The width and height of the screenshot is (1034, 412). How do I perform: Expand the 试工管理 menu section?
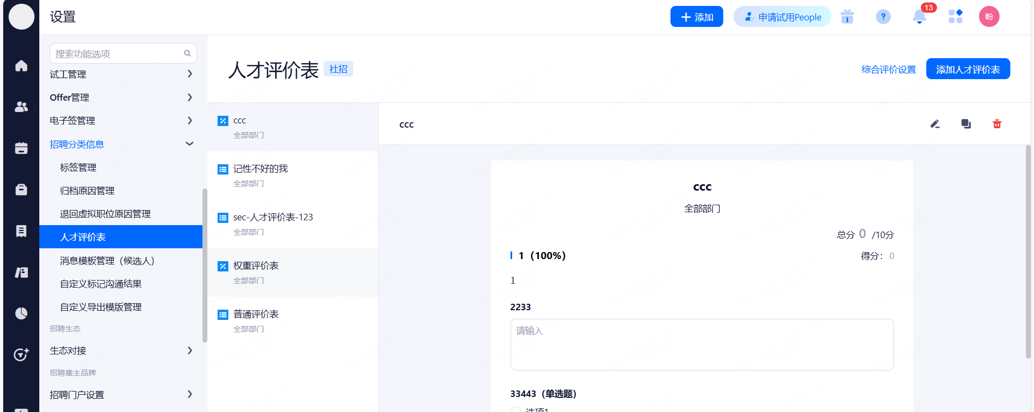click(x=121, y=74)
